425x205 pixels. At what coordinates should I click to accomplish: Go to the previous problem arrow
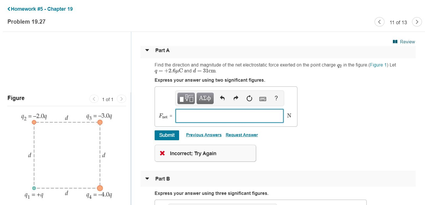(x=379, y=22)
